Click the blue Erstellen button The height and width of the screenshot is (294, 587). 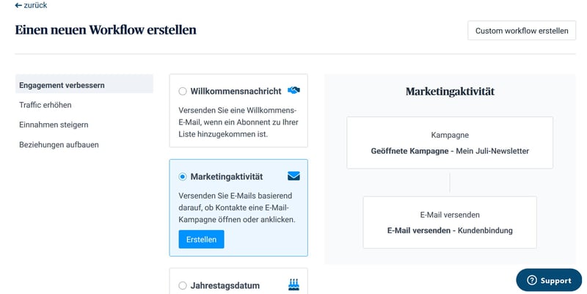201,240
